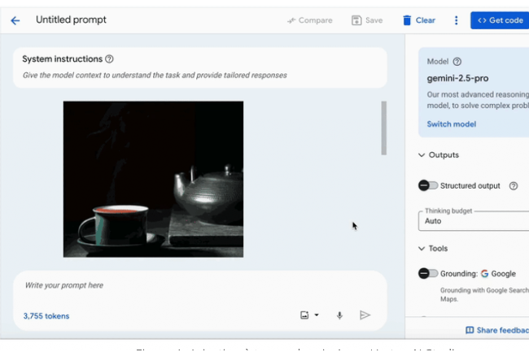
Task: Go back using the left arrow
Action: pyautogui.click(x=15, y=20)
